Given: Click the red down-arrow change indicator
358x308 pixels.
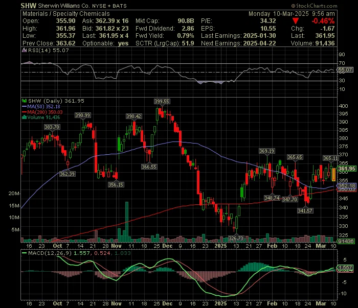Looking at the screenshot, I should [296, 21].
